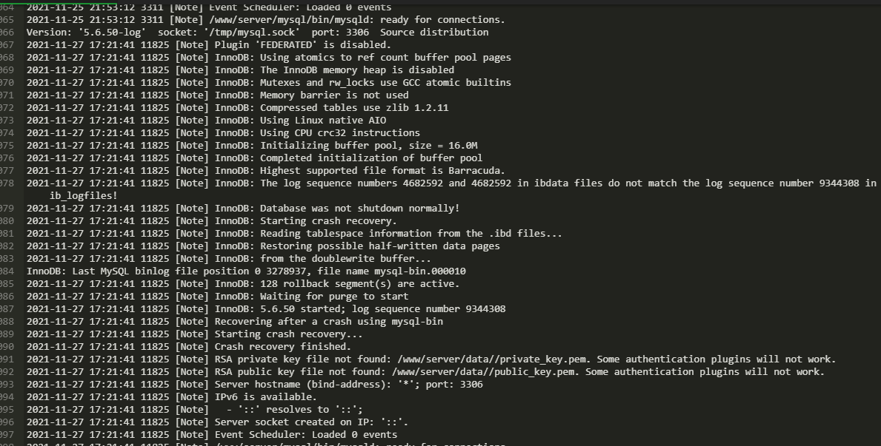Select "5.6.50 started; log sequence number" line
Viewport: 881px width, 446px height.
tap(266, 309)
